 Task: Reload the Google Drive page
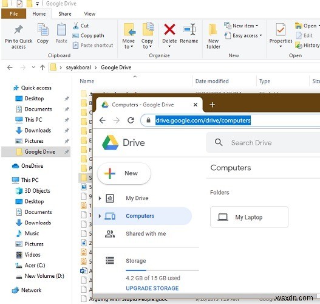[x=131, y=120]
